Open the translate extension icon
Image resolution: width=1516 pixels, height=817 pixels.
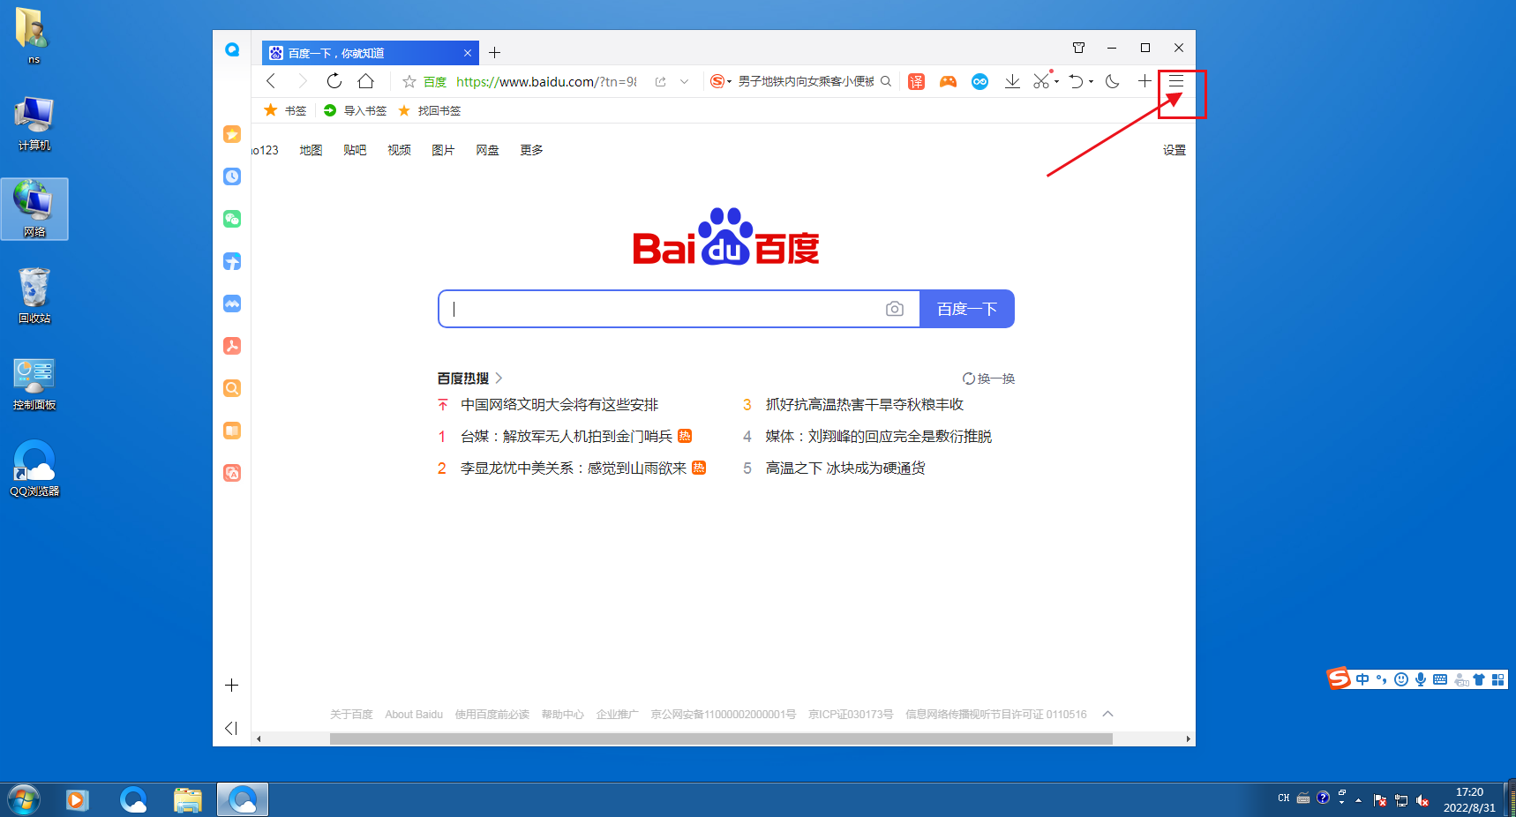coord(916,81)
